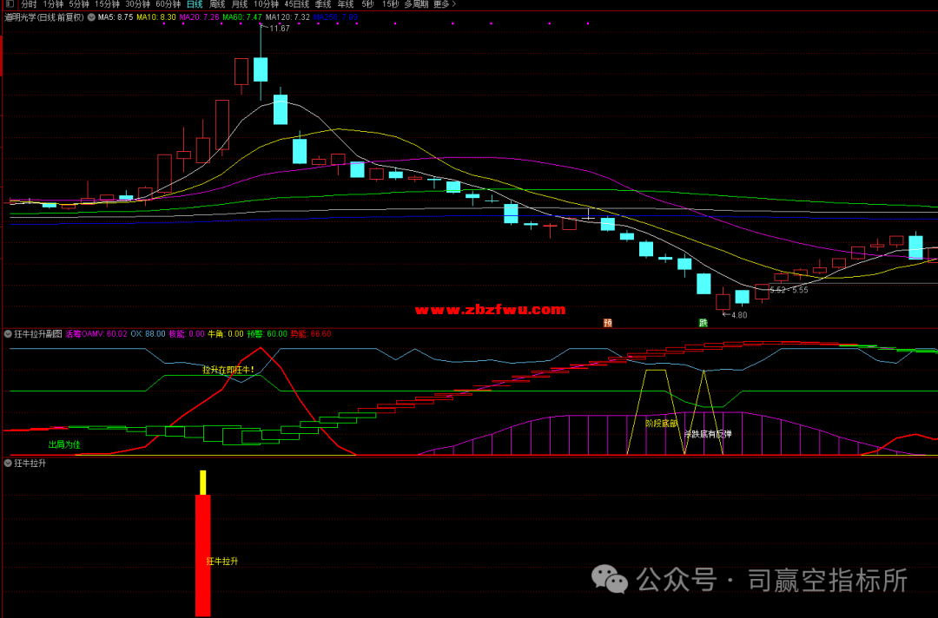The height and width of the screenshot is (618, 938).
Task: Click the 5.52 - 5.55 price gap label
Action: coord(789,290)
